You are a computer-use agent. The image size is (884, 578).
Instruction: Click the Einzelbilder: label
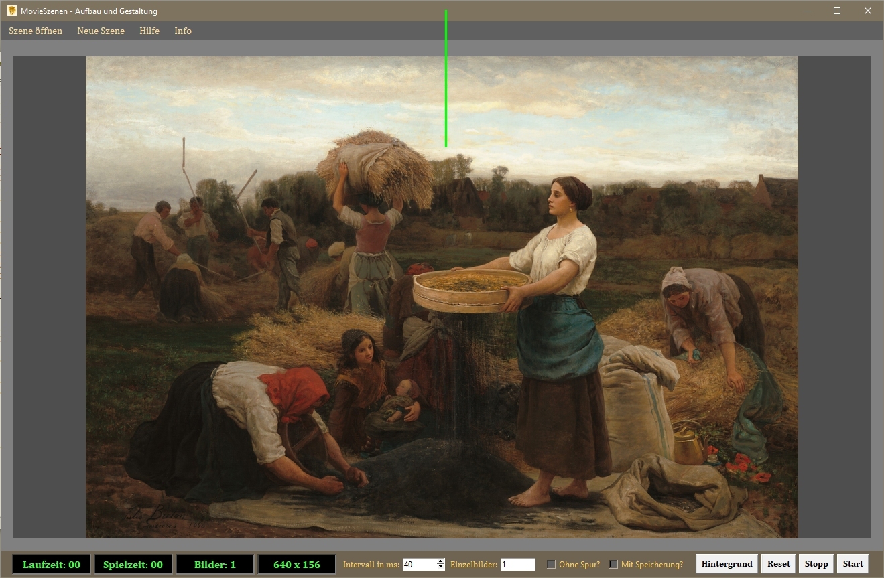point(474,565)
